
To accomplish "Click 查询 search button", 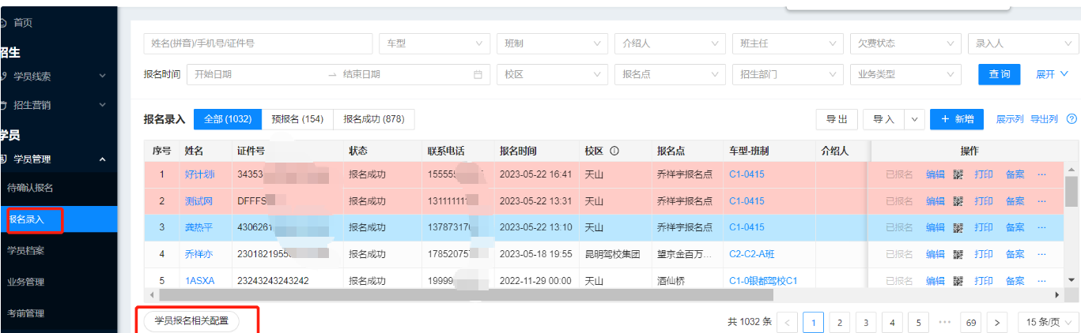I will pyautogui.click(x=1000, y=74).
